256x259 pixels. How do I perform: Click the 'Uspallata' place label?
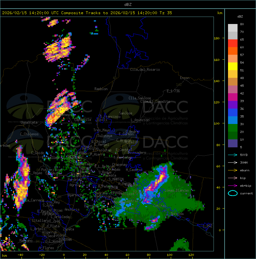click(x=29, y=122)
